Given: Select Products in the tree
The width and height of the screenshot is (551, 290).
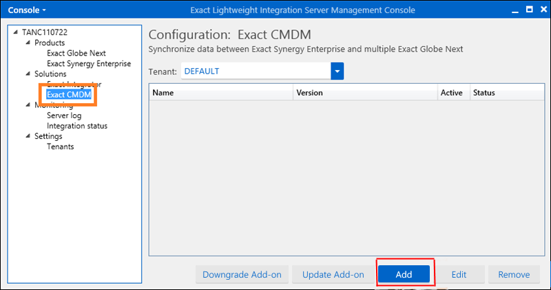Looking at the screenshot, I should (50, 43).
